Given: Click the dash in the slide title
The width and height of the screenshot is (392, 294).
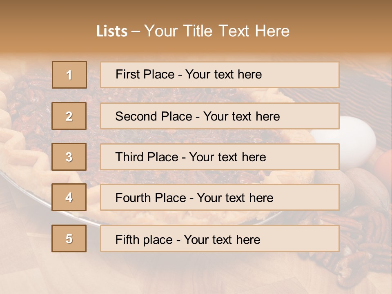Looking at the screenshot, I should (136, 31).
